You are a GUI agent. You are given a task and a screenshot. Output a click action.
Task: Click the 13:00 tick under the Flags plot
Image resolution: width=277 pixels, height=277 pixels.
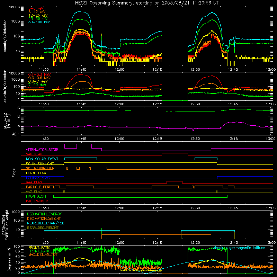(271, 208)
